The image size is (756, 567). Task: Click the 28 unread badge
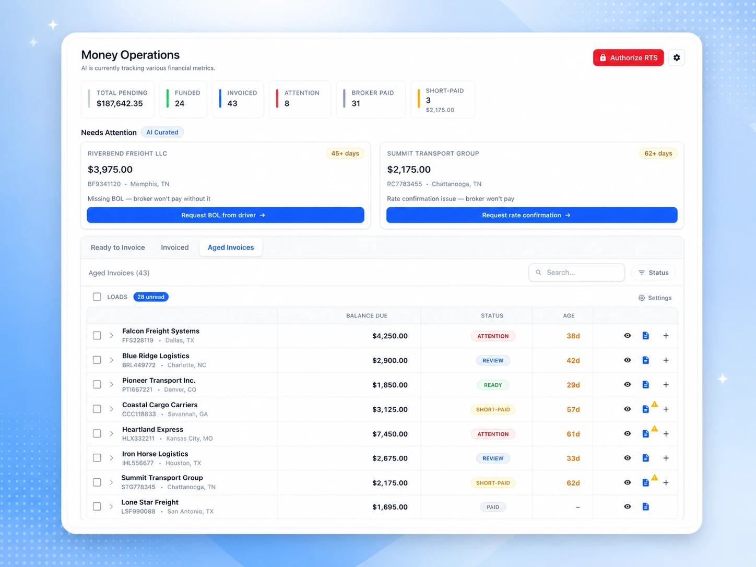(x=151, y=297)
